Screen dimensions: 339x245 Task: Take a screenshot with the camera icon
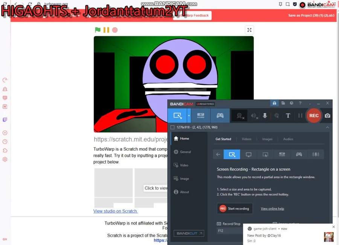pos(328,116)
